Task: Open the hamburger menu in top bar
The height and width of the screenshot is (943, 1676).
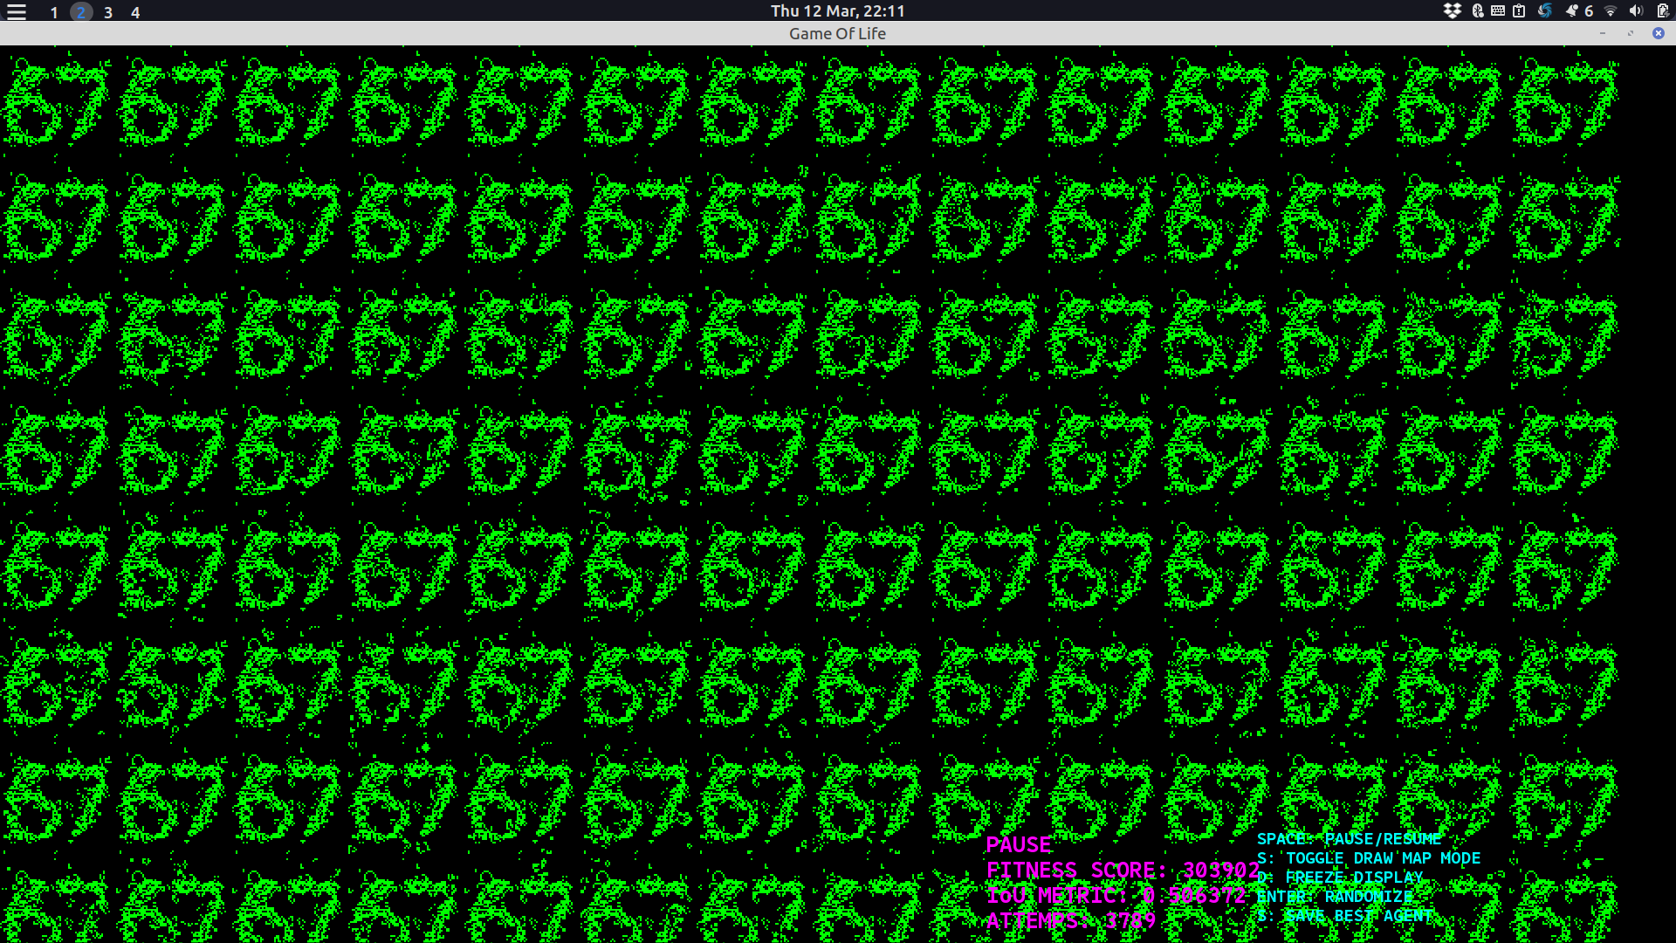Action: pos(17,11)
